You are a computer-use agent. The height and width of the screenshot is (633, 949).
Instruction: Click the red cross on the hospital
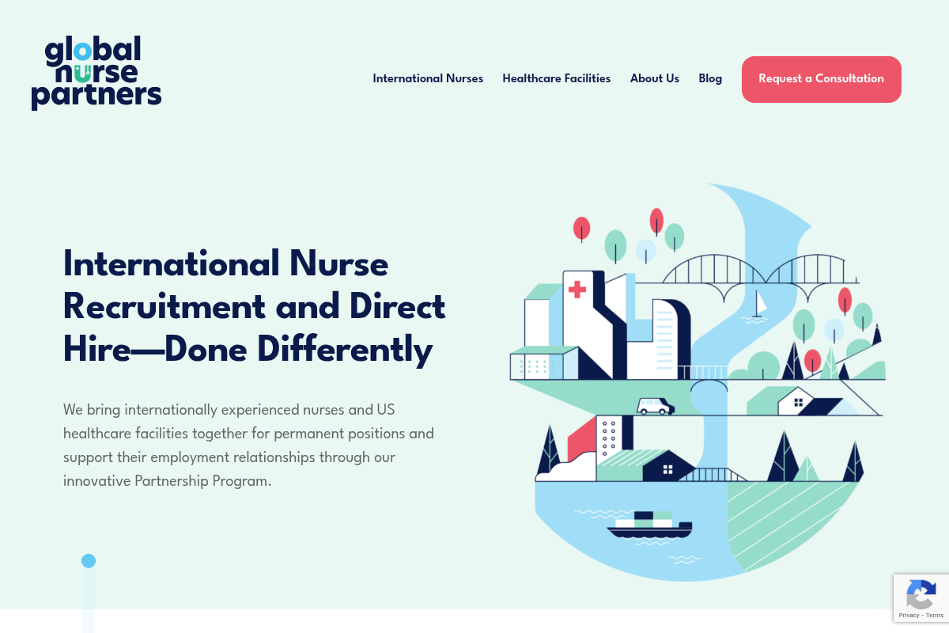[577, 289]
